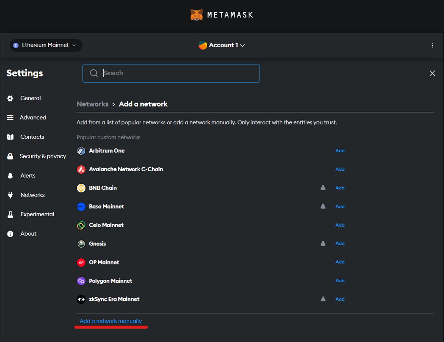Click the Contacts book icon
The image size is (444, 342).
click(10, 137)
